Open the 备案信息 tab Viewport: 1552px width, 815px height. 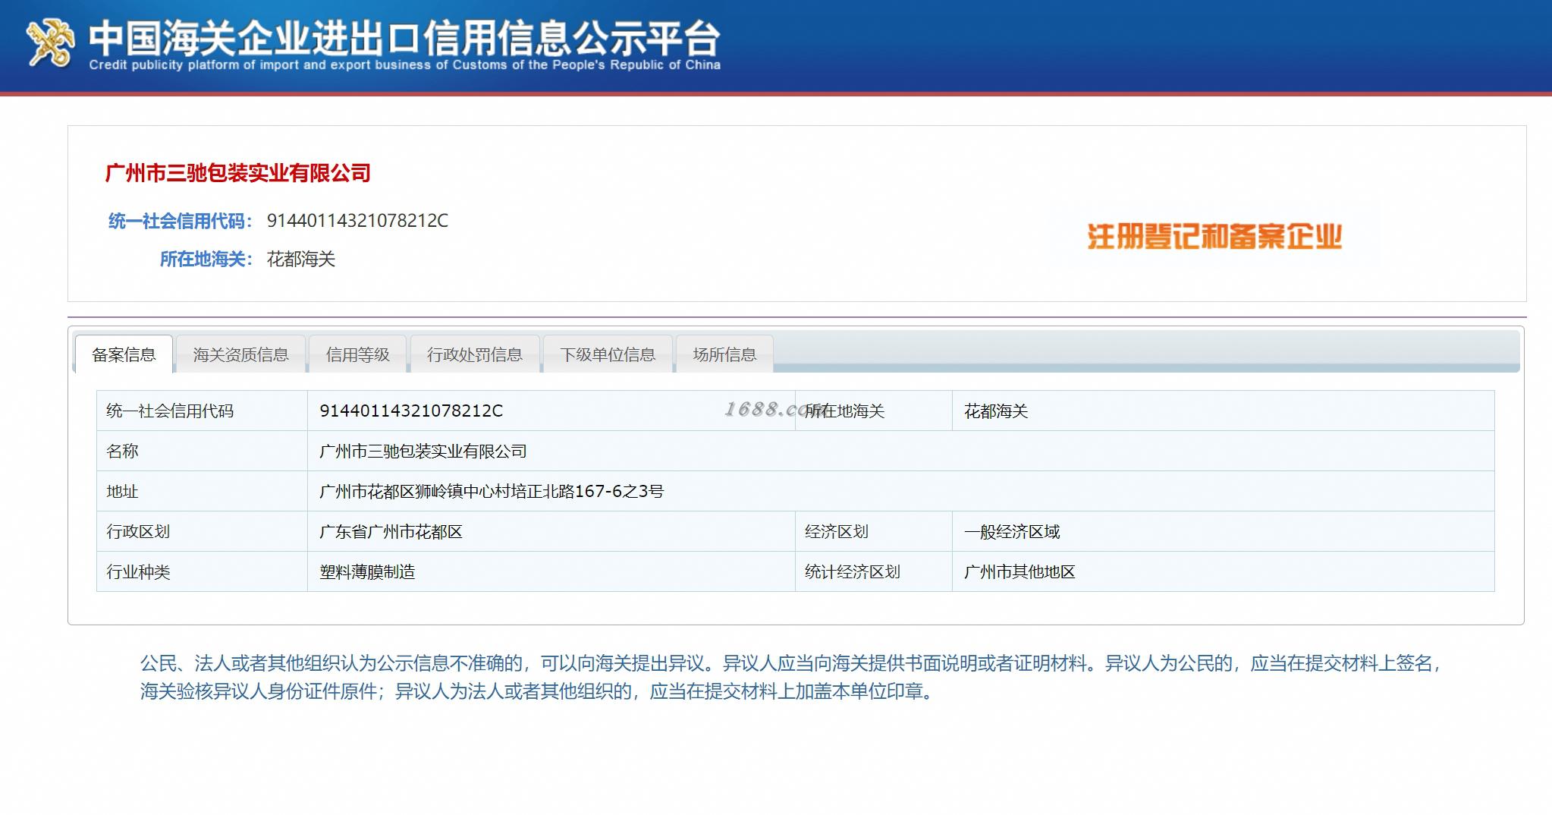(124, 354)
